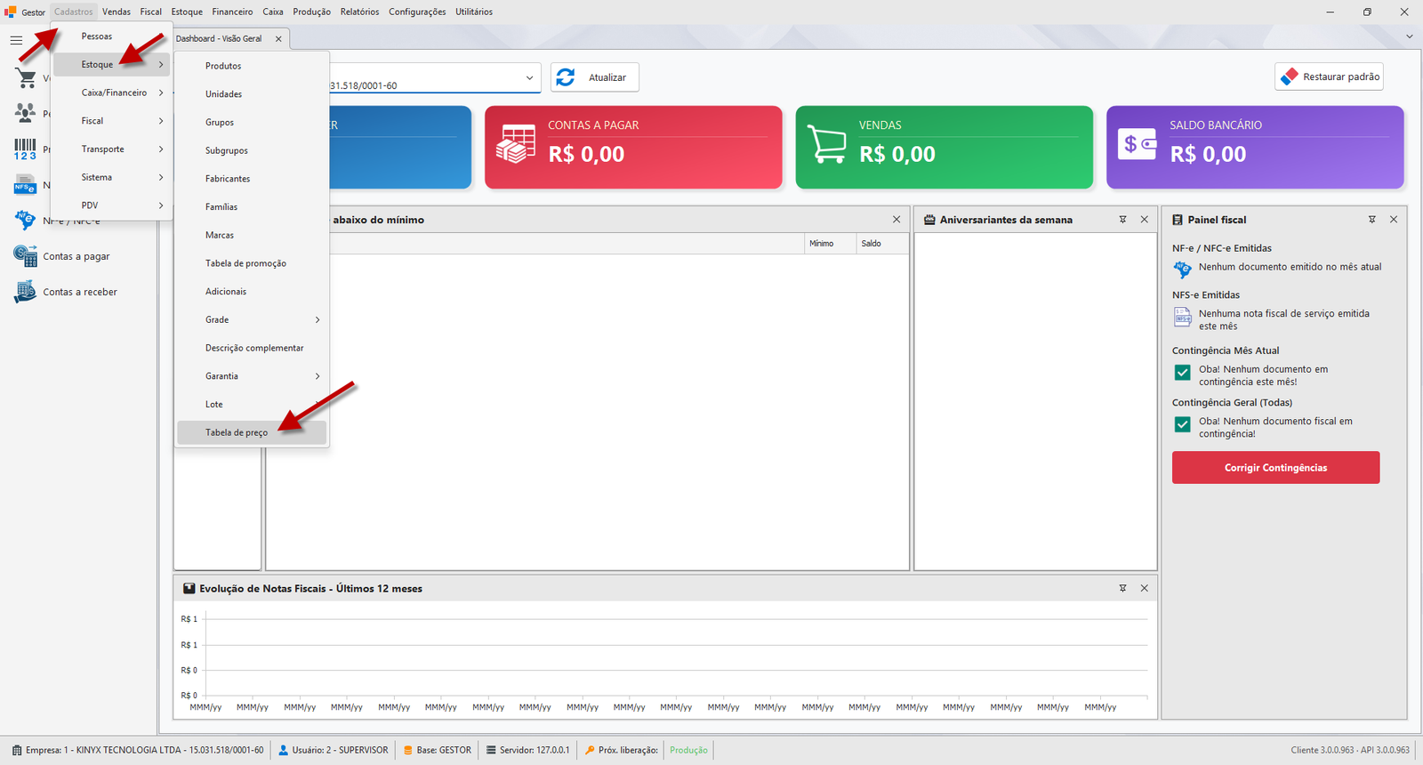Click the Atualizar button
1423x765 pixels.
pyautogui.click(x=595, y=77)
